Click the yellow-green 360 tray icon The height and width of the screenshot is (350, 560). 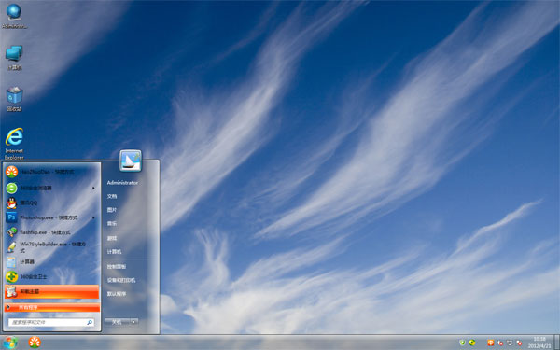(471, 343)
